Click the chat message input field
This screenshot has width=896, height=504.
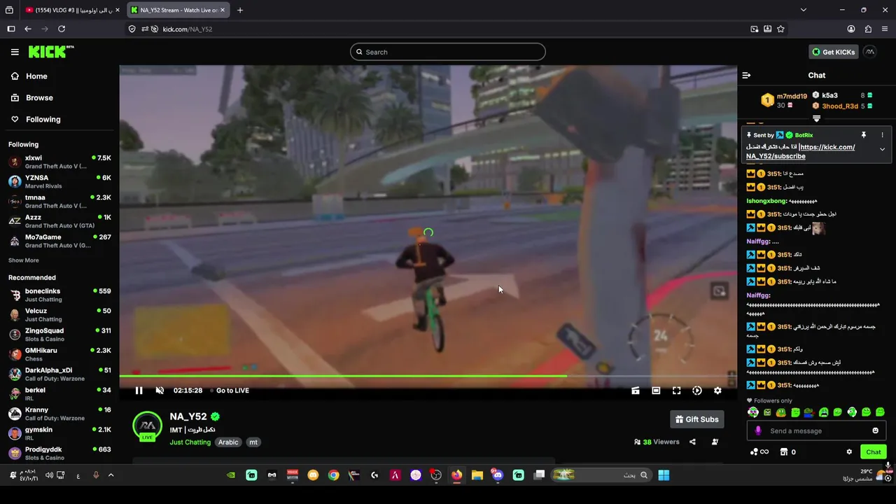pos(816,430)
